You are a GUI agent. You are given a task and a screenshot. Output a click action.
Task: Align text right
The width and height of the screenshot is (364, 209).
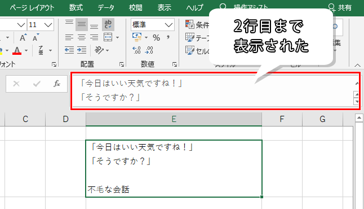tap(94, 37)
